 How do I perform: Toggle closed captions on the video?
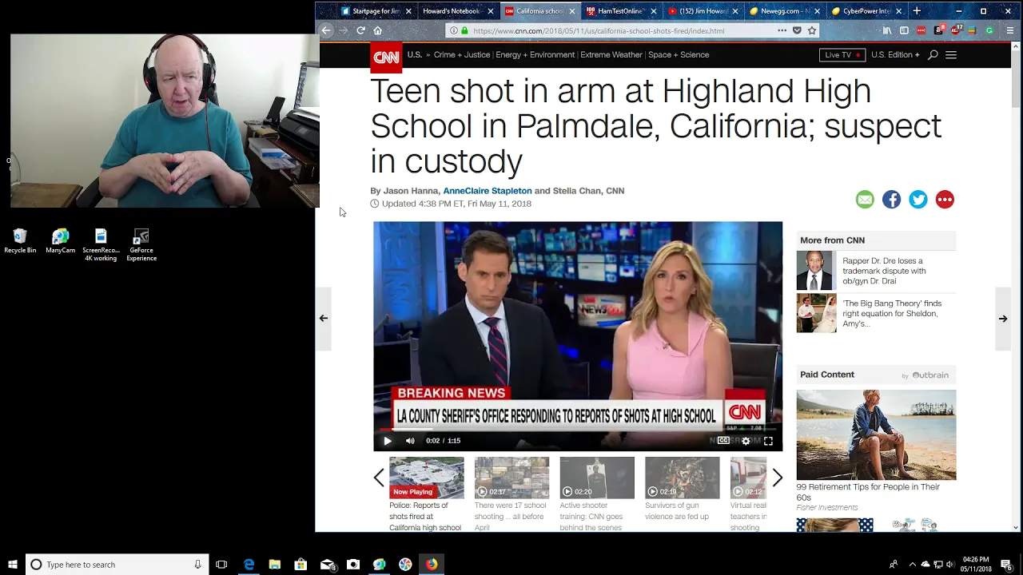point(723,441)
